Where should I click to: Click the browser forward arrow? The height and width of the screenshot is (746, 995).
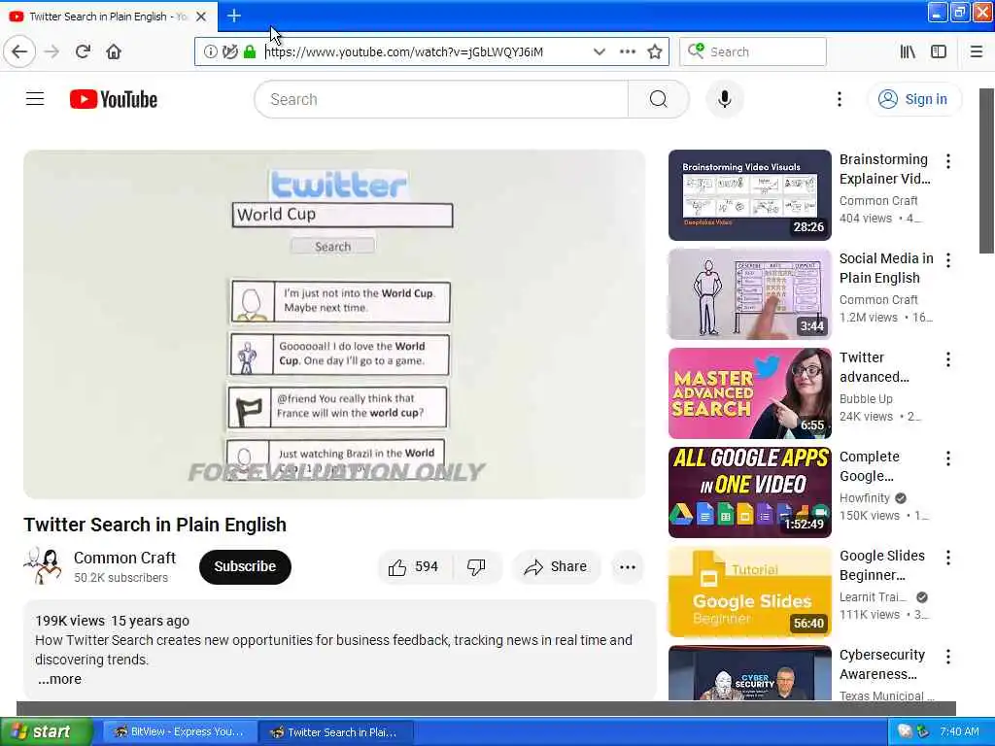click(52, 52)
